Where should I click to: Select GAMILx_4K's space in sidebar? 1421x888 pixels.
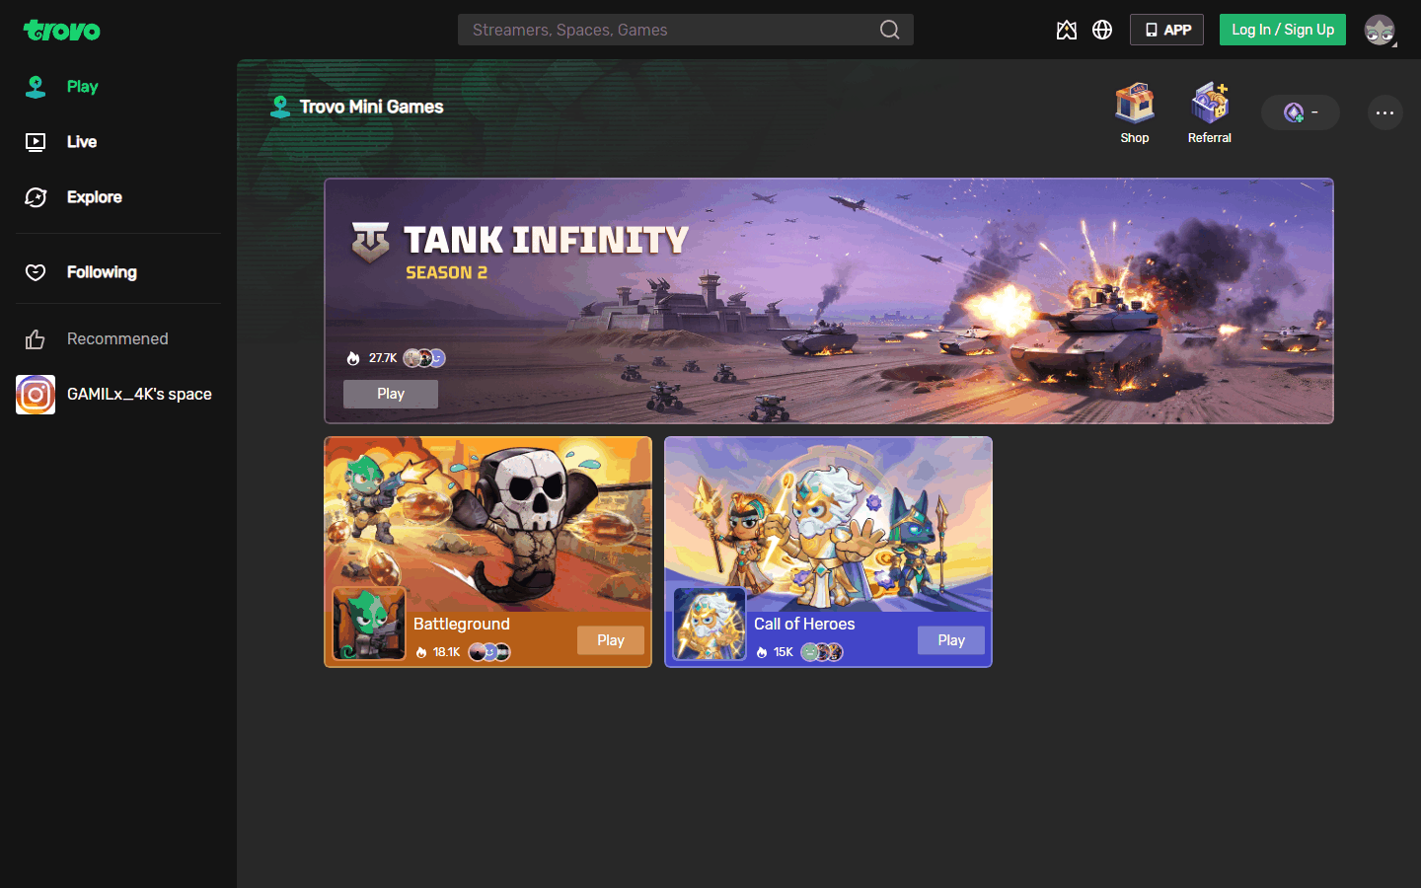pyautogui.click(x=118, y=395)
